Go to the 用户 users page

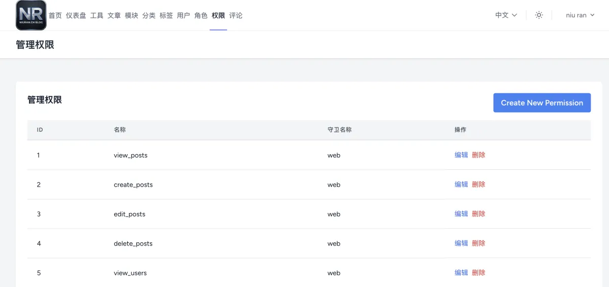pos(183,16)
